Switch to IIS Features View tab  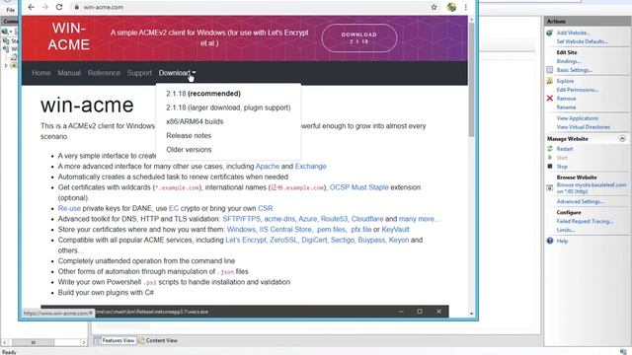click(115, 340)
